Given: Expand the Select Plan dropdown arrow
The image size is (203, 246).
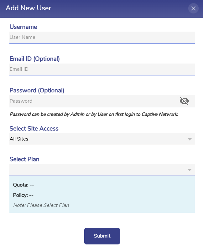Looking at the screenshot, I should [189, 170].
